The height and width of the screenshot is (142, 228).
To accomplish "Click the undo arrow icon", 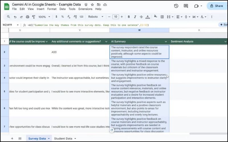I will [15, 17].
